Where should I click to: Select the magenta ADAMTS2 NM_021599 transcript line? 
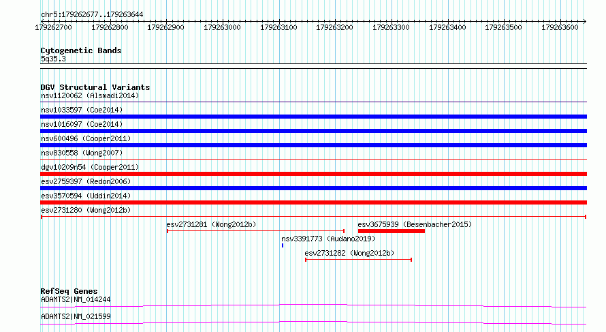point(313,322)
